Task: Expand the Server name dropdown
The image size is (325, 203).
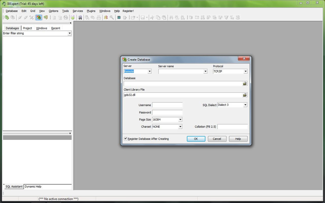Action: (205, 72)
